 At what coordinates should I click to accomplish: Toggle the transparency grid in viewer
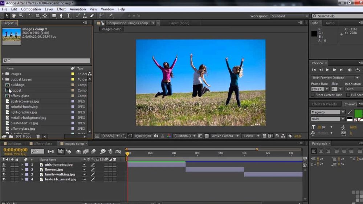(207, 136)
